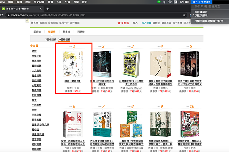Switch to 即時榜 tab
Screen dimensions: 229x152
tap(37, 32)
